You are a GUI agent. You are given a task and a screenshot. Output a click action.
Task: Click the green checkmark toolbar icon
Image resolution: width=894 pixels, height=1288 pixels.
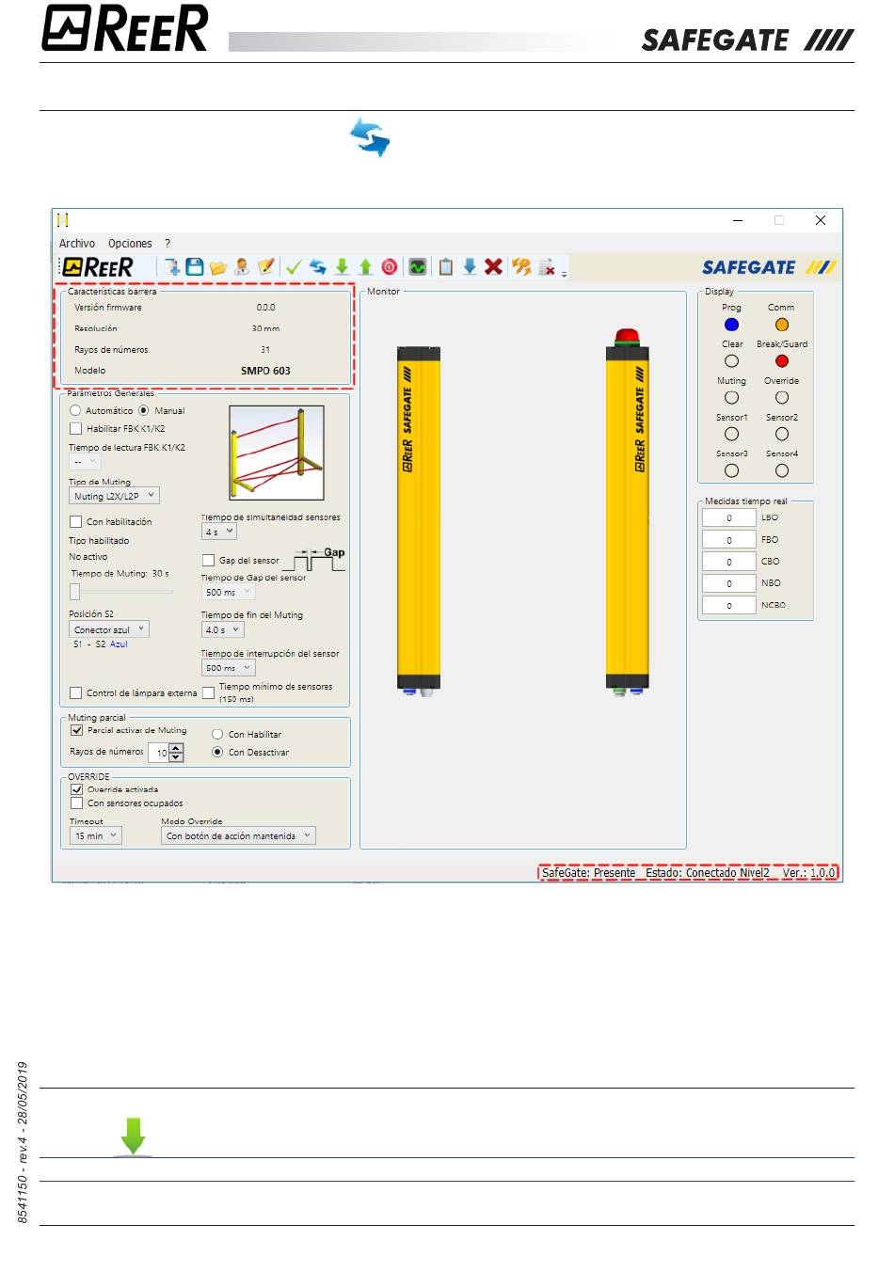click(x=294, y=267)
